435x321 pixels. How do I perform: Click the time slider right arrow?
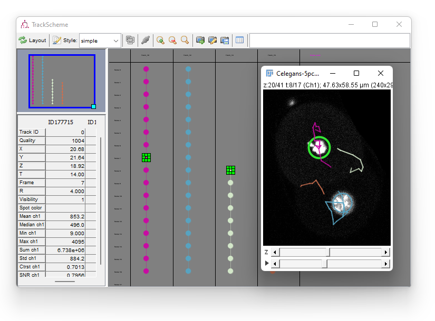pos(385,264)
